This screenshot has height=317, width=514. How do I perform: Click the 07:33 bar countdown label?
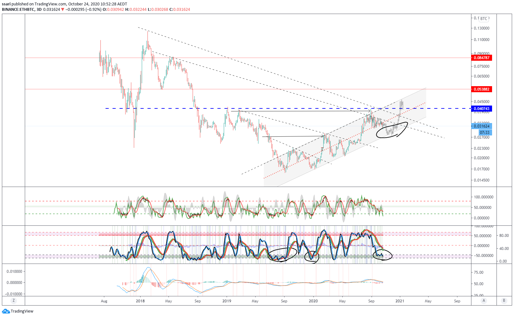(x=484, y=133)
